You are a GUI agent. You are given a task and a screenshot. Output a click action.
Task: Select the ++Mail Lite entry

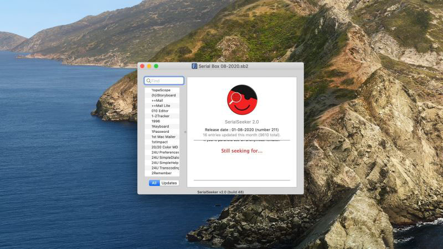[x=162, y=106]
